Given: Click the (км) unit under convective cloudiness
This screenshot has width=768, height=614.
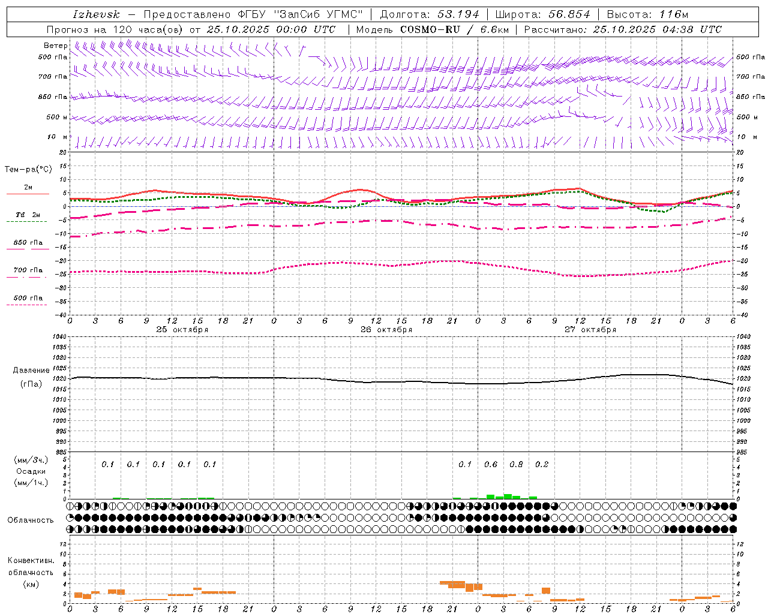Looking at the screenshot, I should pyautogui.click(x=31, y=584).
